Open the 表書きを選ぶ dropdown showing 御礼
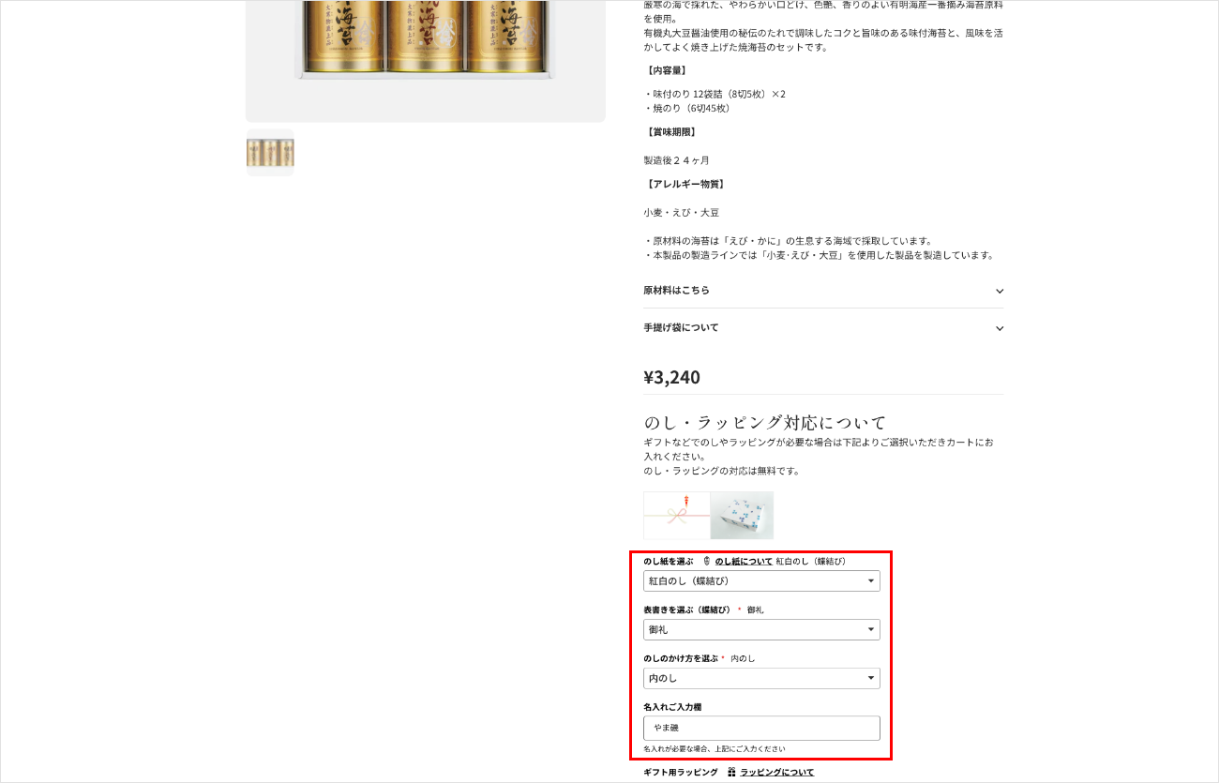The height and width of the screenshot is (783, 1219). click(761, 630)
